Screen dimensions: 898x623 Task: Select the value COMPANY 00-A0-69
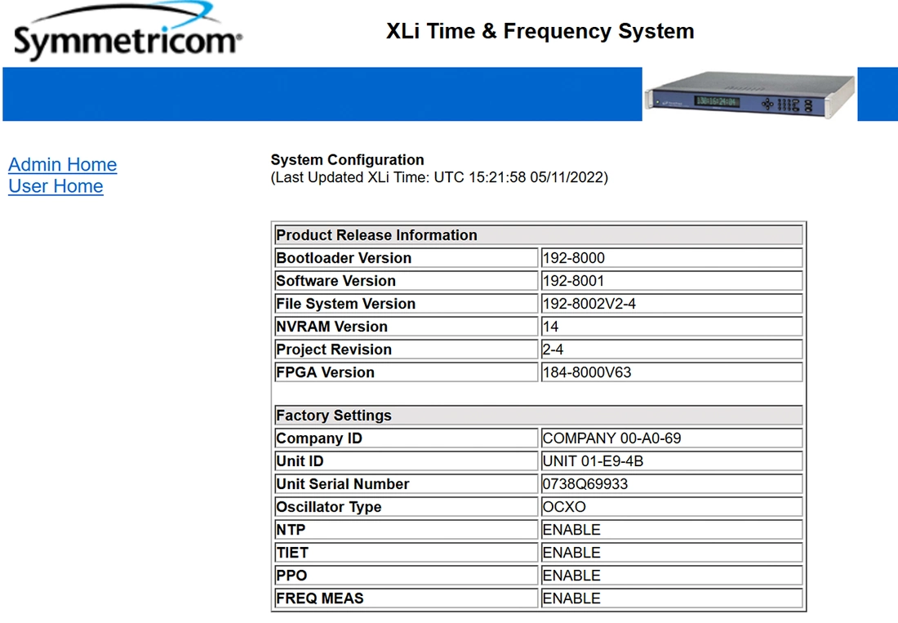612,438
